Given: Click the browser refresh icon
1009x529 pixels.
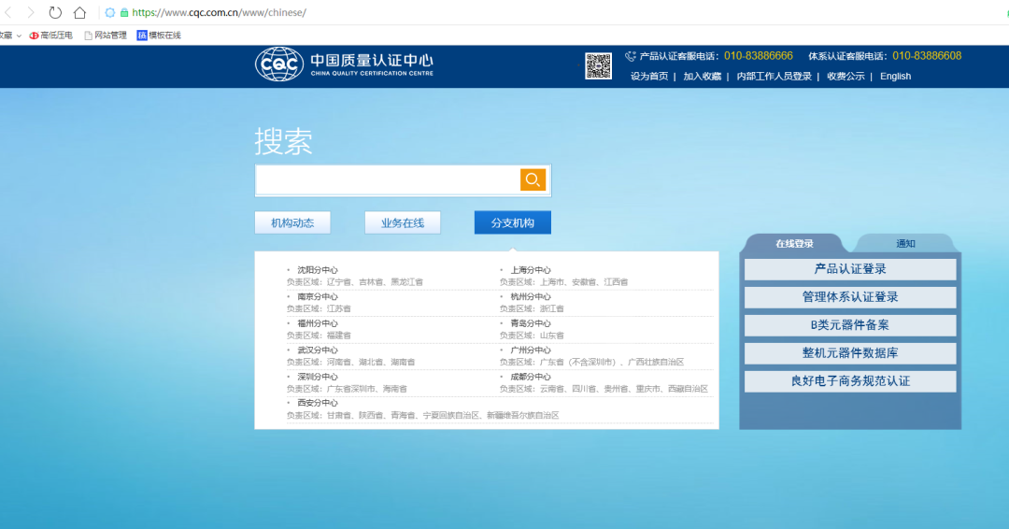Looking at the screenshot, I should (55, 12).
